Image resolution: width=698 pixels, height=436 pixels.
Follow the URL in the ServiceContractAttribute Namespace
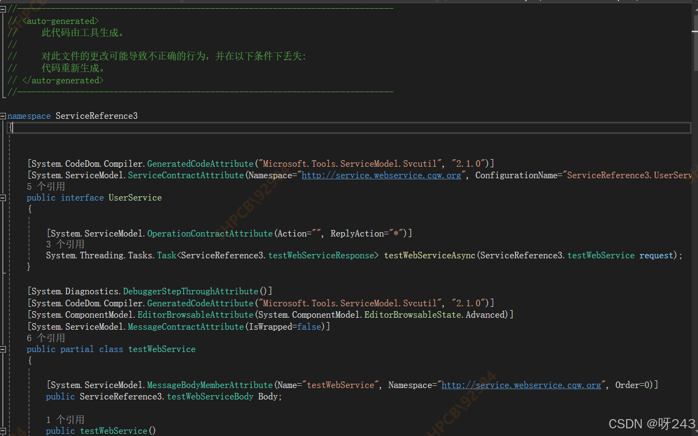pyautogui.click(x=381, y=175)
